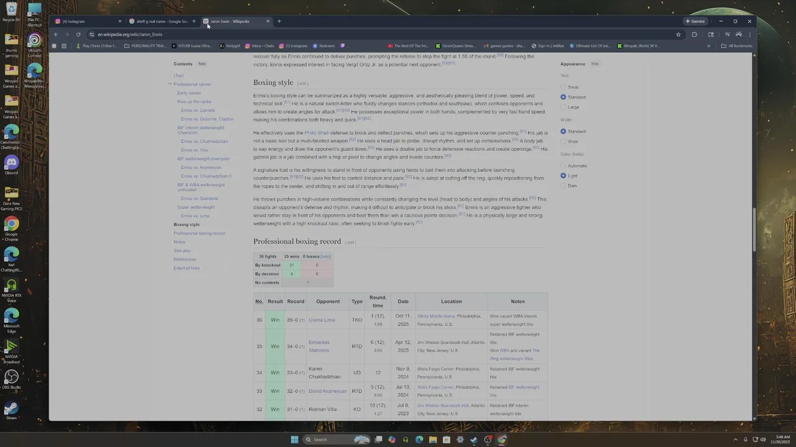This screenshot has width=796, height=447.
Task: Click the taskbar Search box
Action: tap(338, 440)
